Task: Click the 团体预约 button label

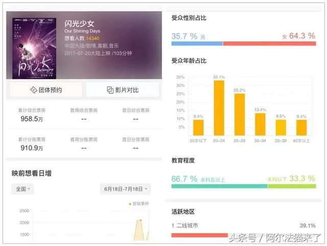Action: (x=50, y=90)
